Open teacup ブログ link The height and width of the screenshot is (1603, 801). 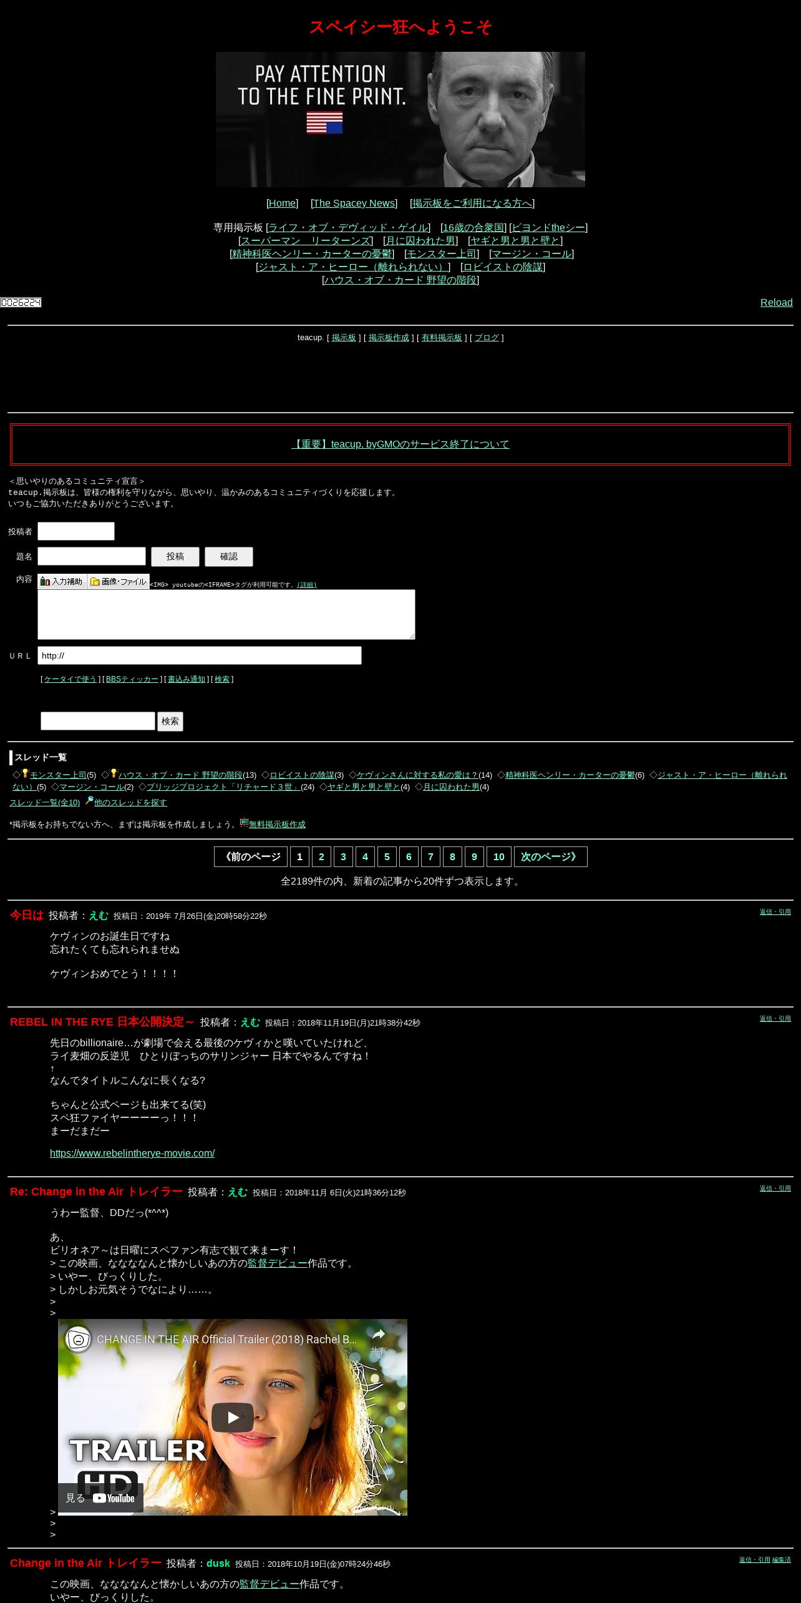pyautogui.click(x=487, y=338)
